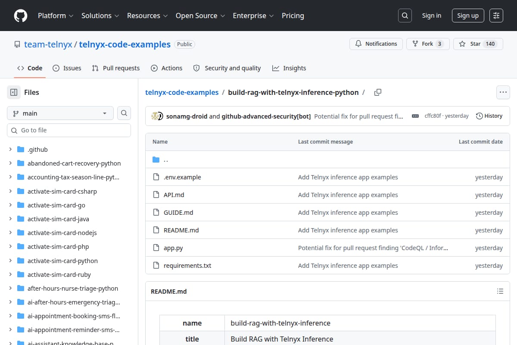Expand abandoned-cart-recovery-python folder chevron
The width and height of the screenshot is (517, 345).
10,163
